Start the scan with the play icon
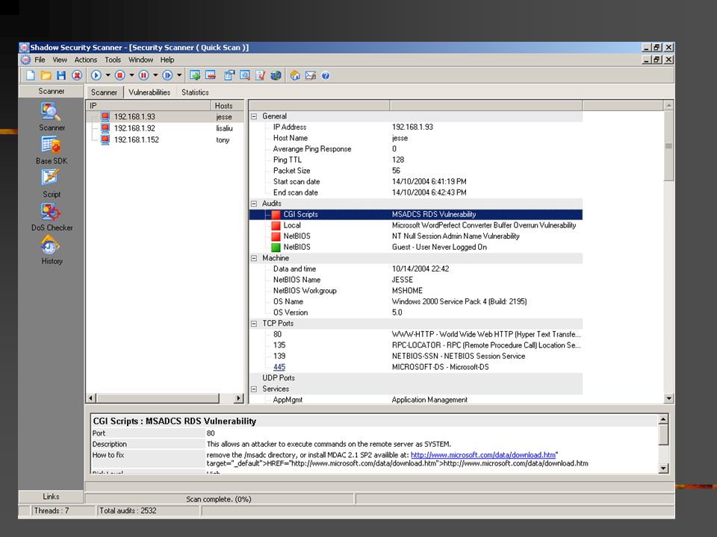Screen dimensions: 717x537 click(96, 75)
